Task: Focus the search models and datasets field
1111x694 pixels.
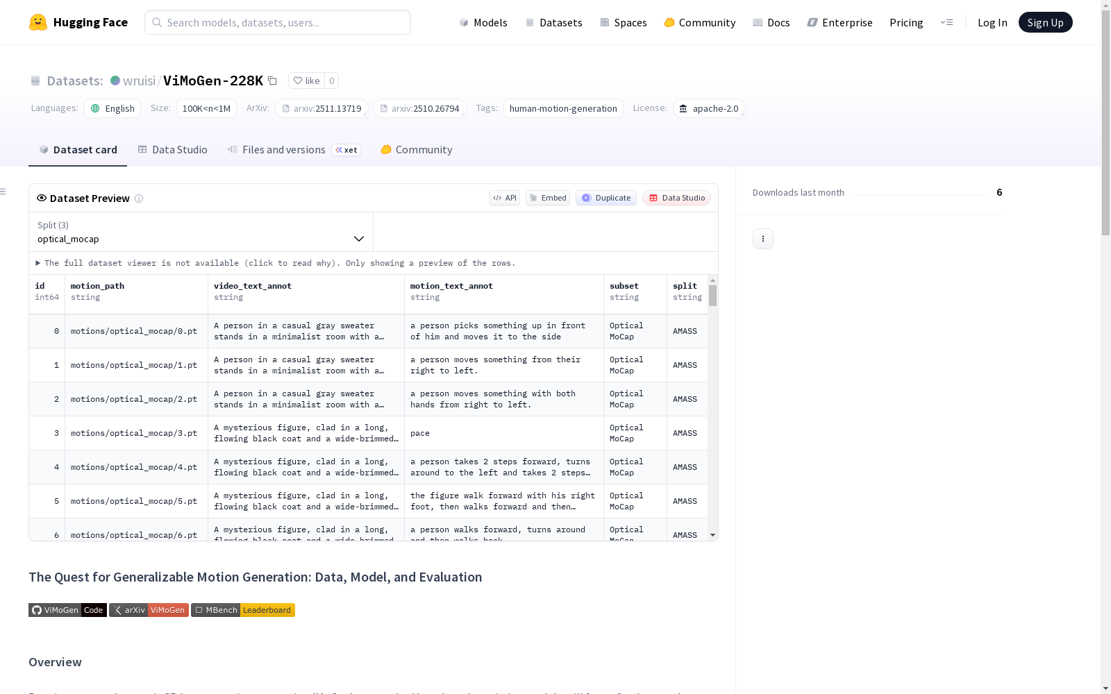Action: [278, 22]
